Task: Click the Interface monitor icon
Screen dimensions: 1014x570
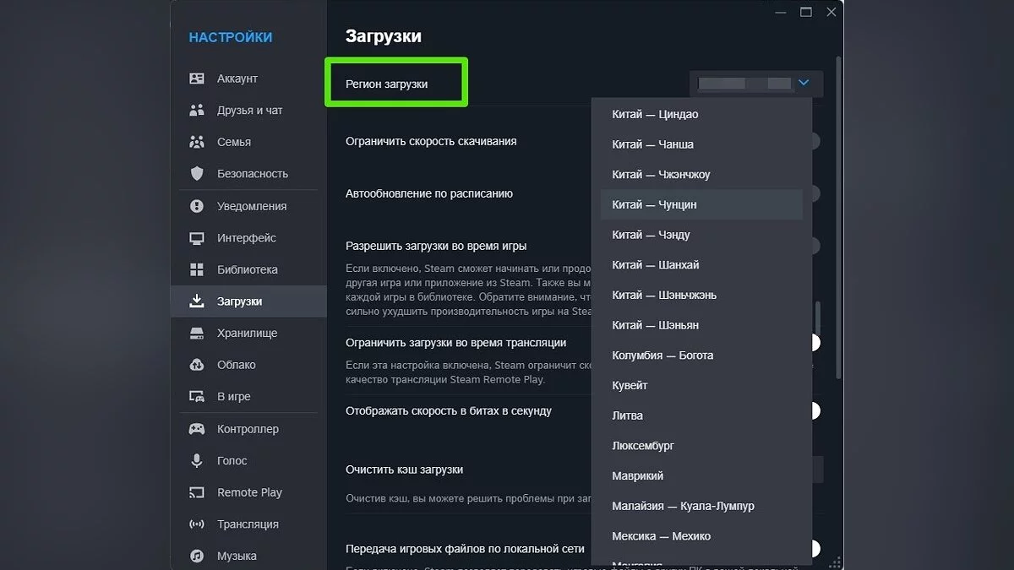Action: click(197, 238)
